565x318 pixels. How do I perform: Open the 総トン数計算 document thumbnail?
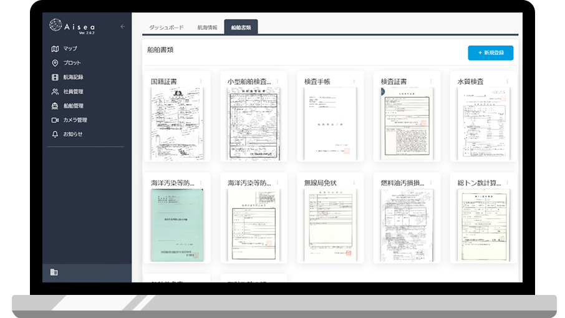(483, 225)
